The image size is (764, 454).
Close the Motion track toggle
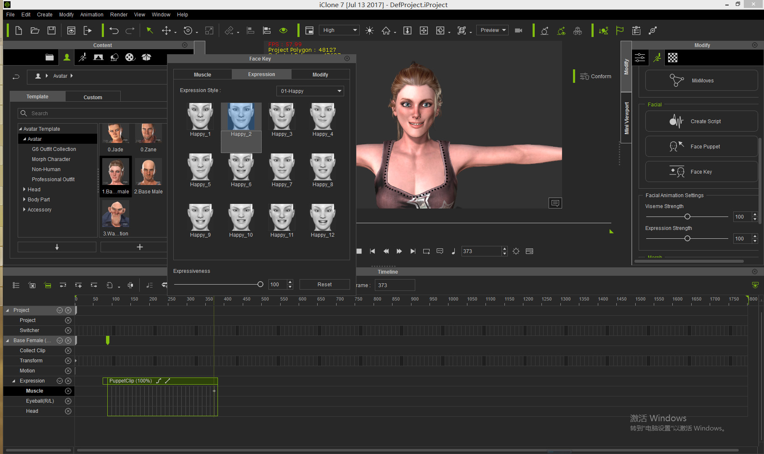pos(68,371)
